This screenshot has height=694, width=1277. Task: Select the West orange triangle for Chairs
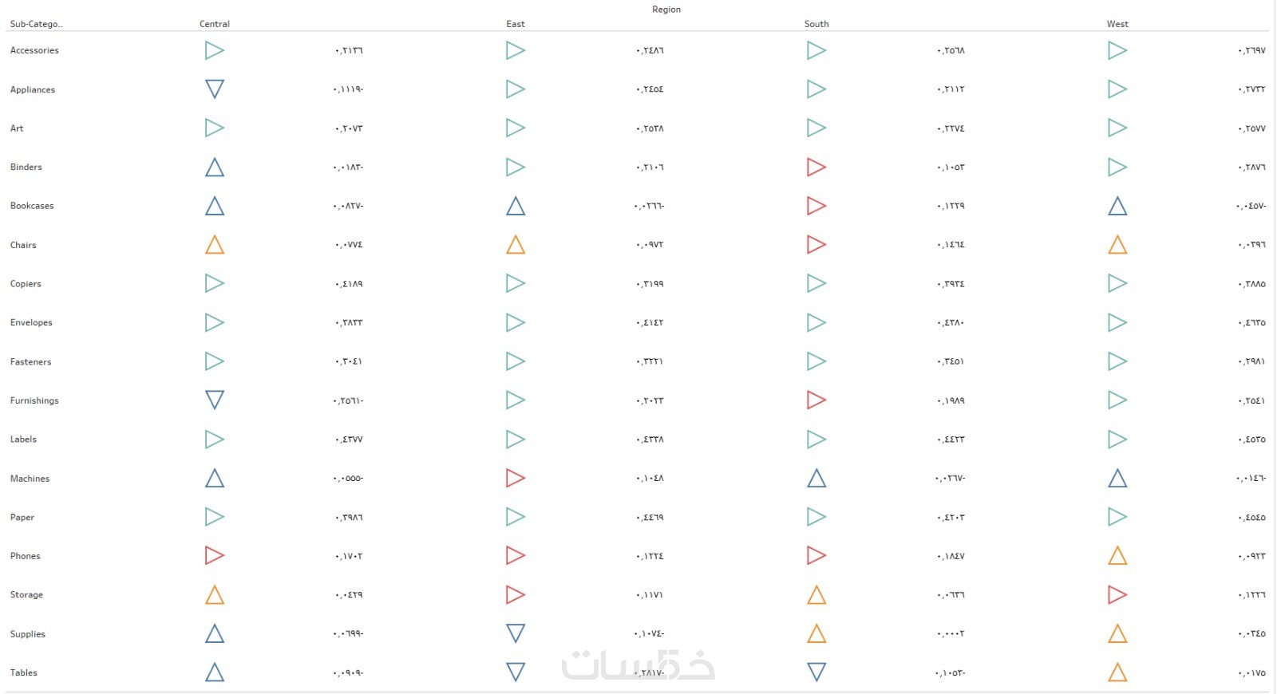(x=1117, y=245)
